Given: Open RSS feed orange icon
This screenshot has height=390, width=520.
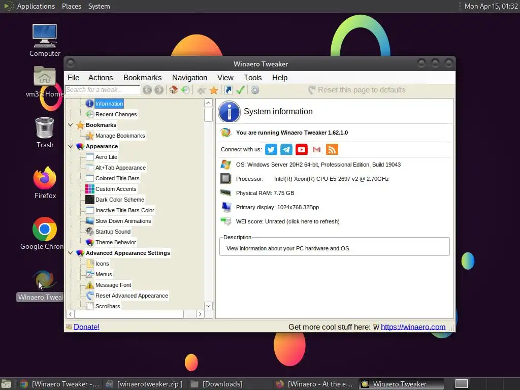Looking at the screenshot, I should click(332, 150).
